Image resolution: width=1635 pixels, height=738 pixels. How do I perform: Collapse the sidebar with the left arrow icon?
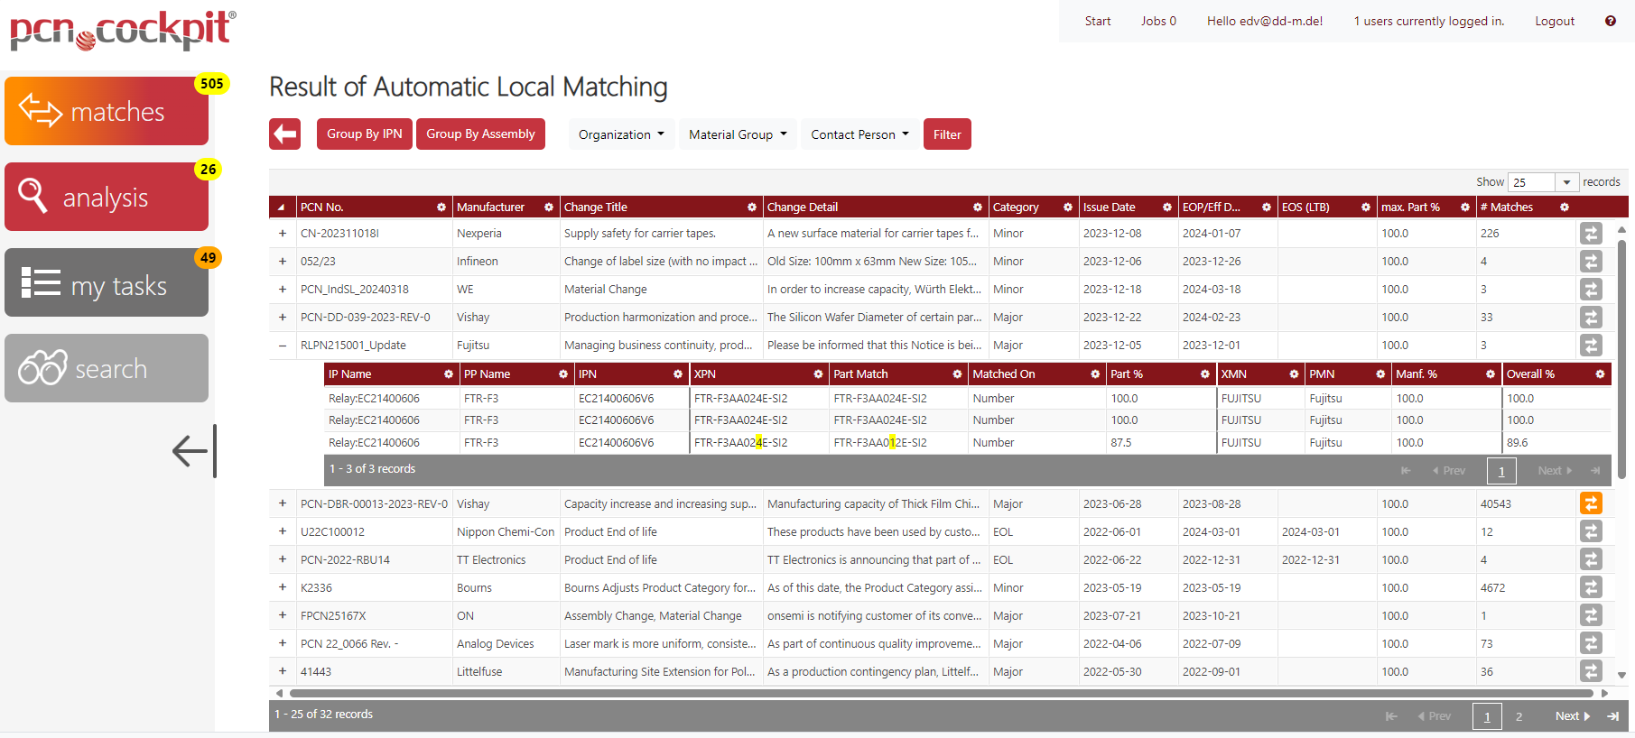194,451
